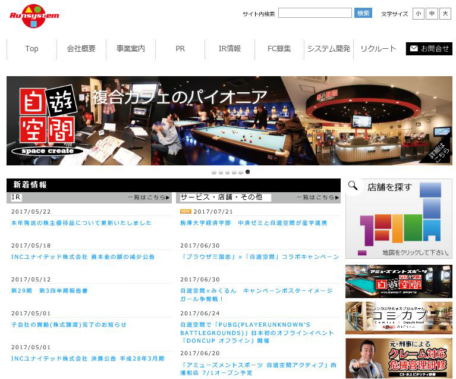This screenshot has height=379, width=456.
Task: Open サービス・店舗・その他 一覧はこちら link
Action: [x=317, y=198]
